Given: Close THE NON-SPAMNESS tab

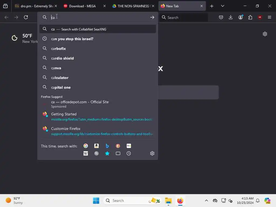Looking at the screenshot, I should 153,6.
